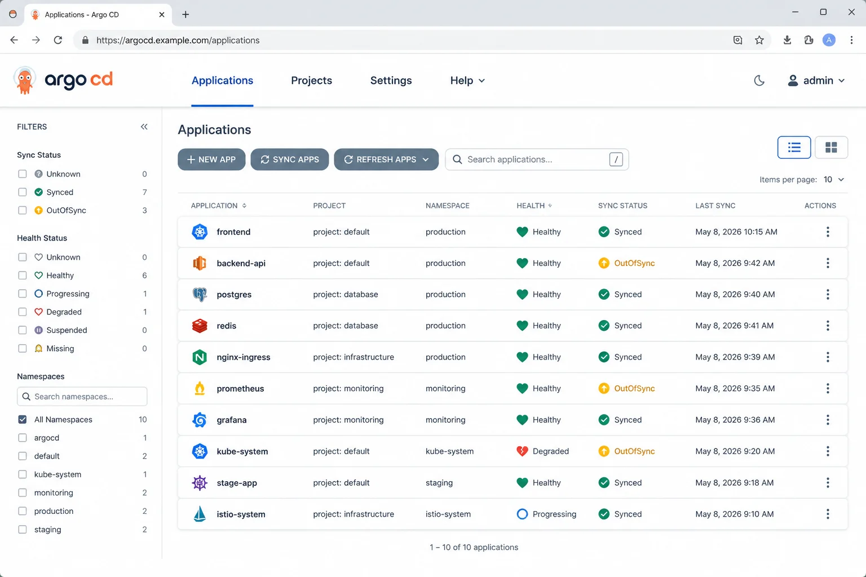Click the stage-app helm icon
The image size is (866, 577).
pos(200,483)
